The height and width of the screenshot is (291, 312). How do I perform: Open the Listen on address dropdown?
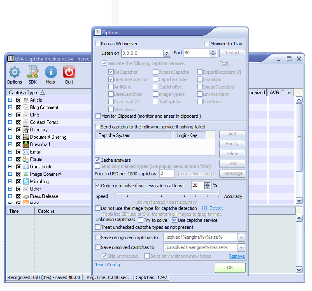(x=167, y=53)
